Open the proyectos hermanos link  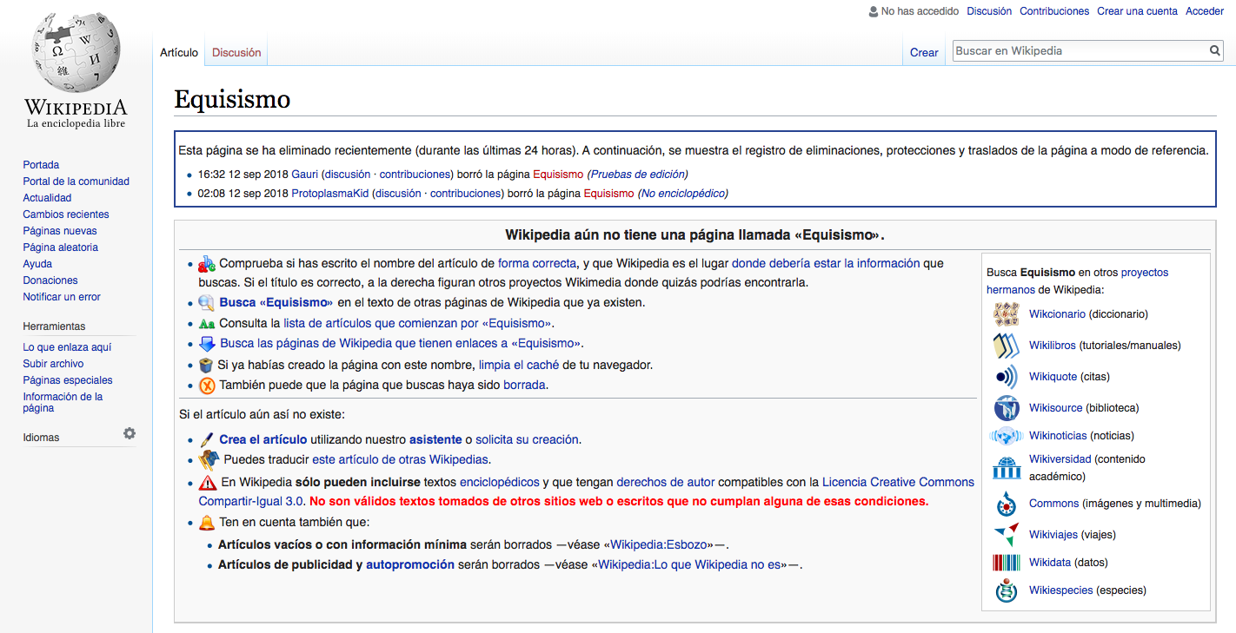tap(1078, 281)
